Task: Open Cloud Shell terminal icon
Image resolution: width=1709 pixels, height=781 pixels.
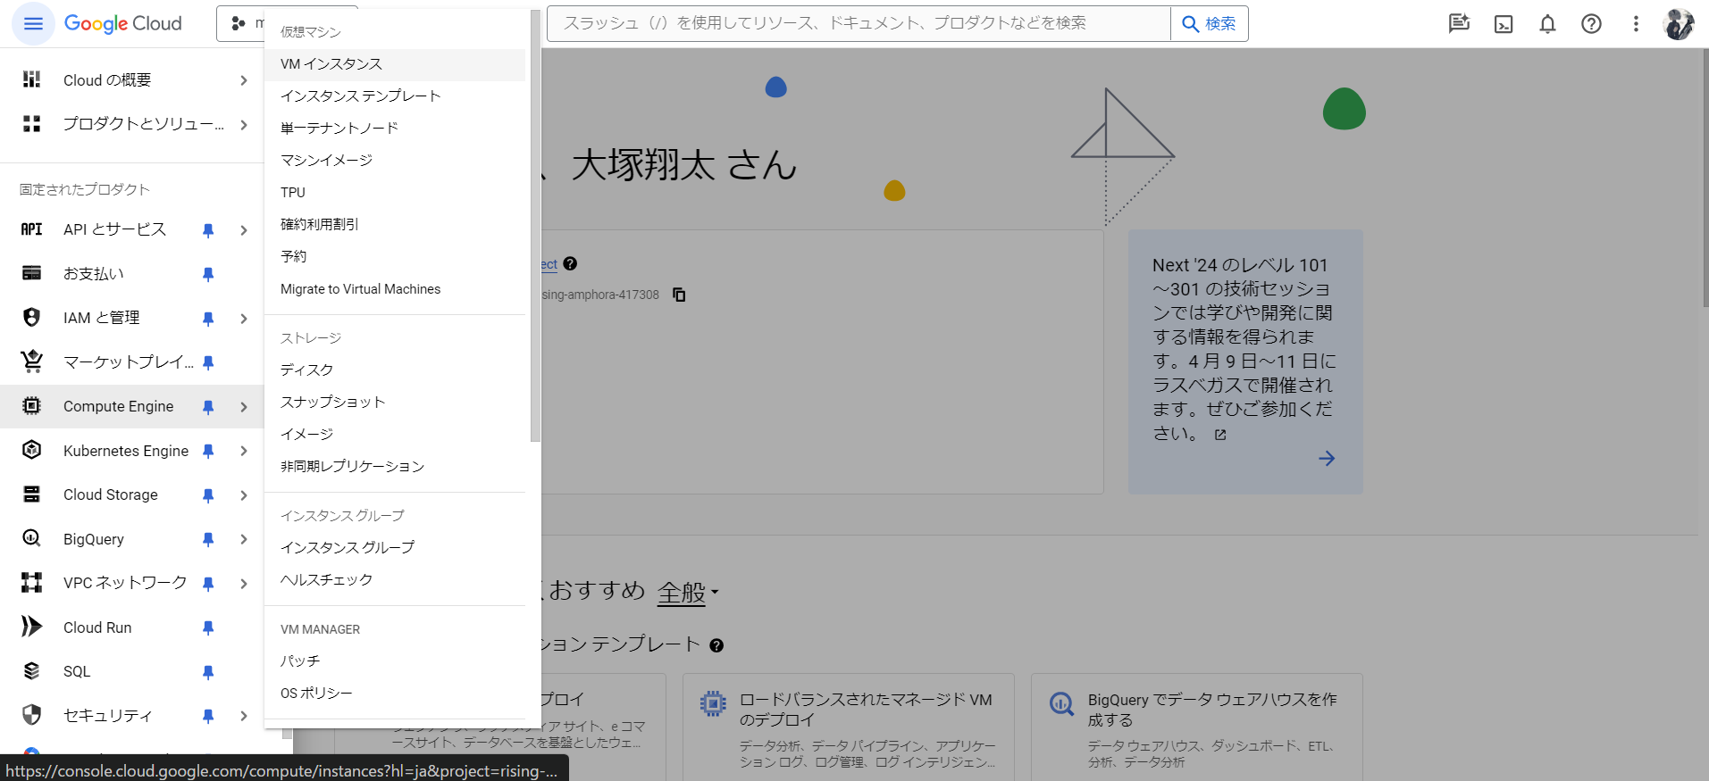Action: (1504, 24)
